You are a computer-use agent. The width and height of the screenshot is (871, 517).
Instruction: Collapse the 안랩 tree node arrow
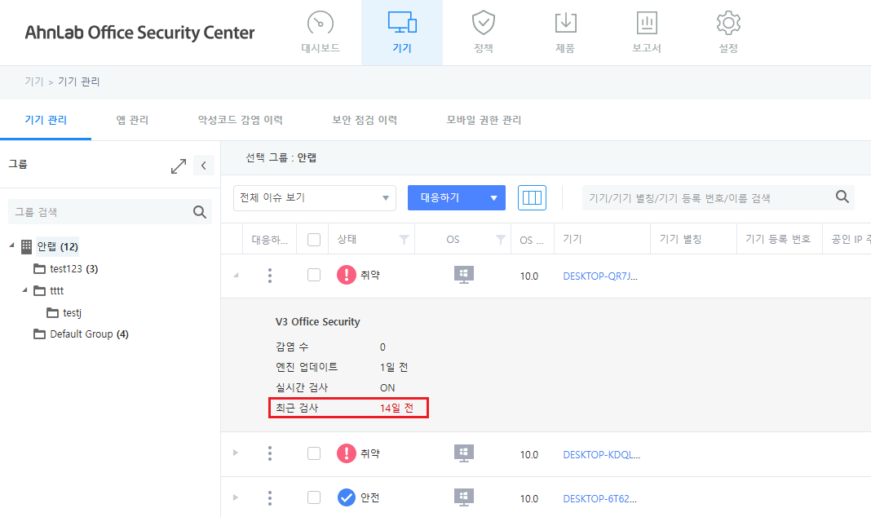point(11,245)
